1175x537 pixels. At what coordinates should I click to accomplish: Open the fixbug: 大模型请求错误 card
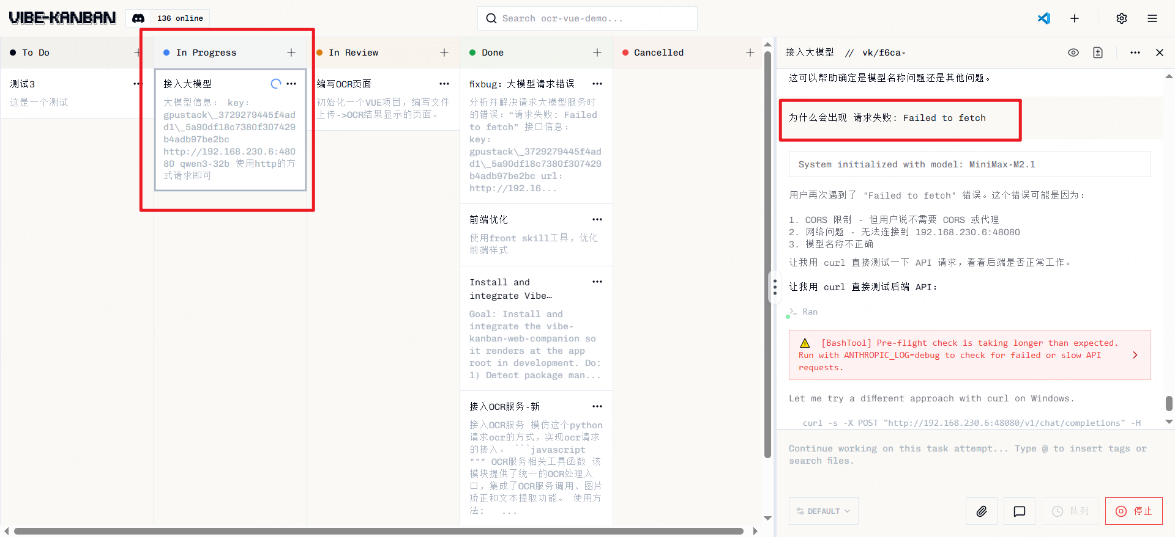click(536, 136)
